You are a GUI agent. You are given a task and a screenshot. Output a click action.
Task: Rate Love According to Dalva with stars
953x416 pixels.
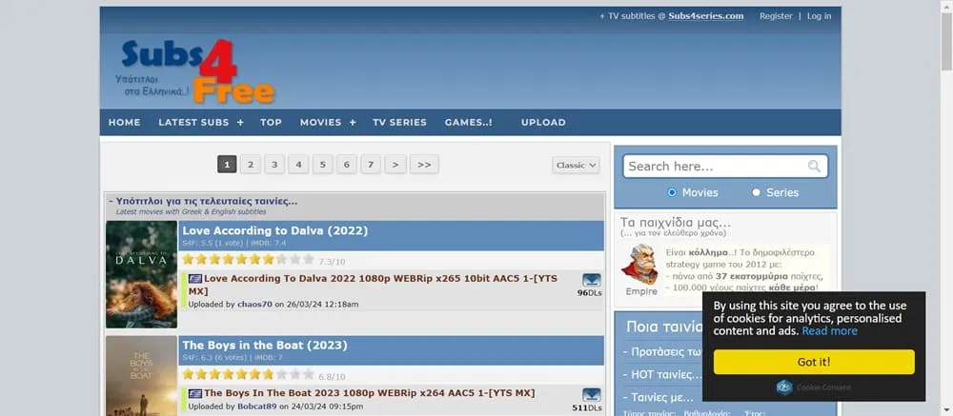(x=248, y=259)
